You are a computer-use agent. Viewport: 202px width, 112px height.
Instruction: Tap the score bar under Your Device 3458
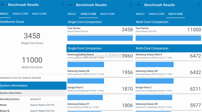pos(100,38)
